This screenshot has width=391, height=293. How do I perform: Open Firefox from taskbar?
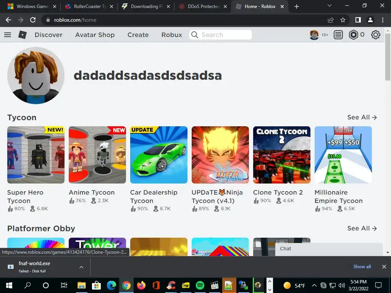pos(141,285)
